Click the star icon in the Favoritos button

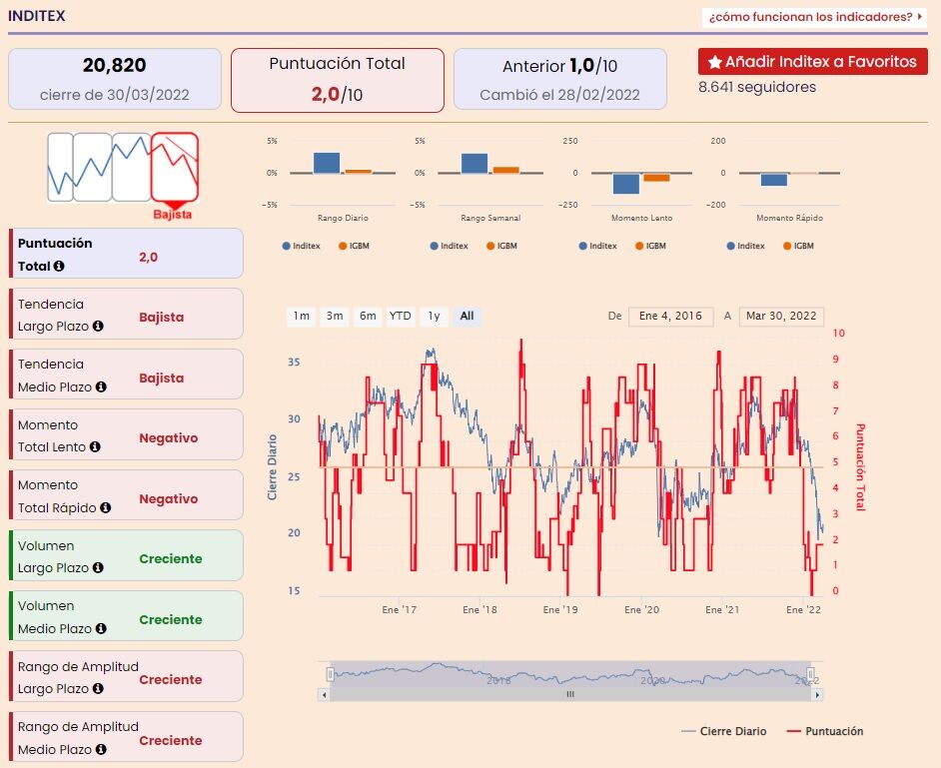(714, 62)
